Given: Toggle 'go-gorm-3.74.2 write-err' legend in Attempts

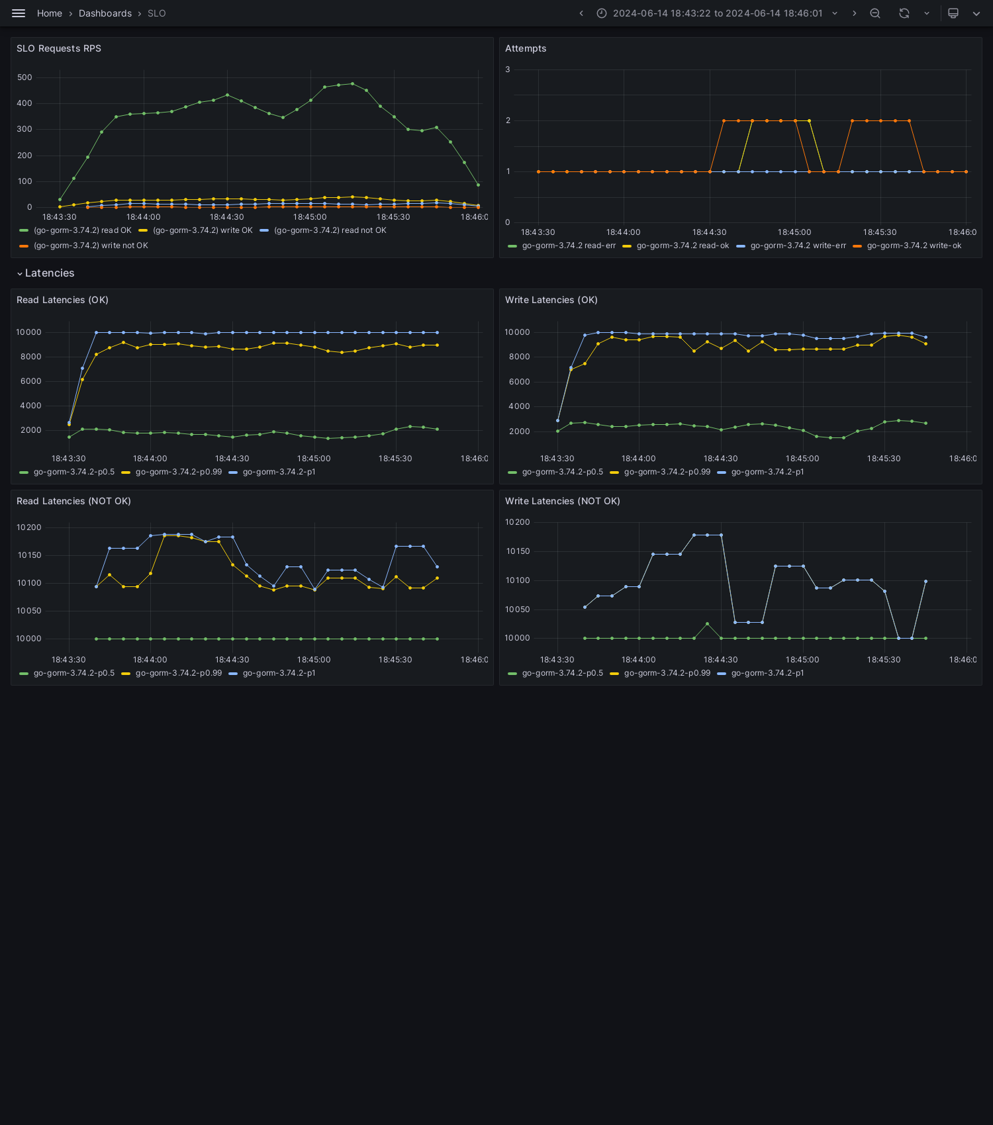Looking at the screenshot, I should 798,246.
